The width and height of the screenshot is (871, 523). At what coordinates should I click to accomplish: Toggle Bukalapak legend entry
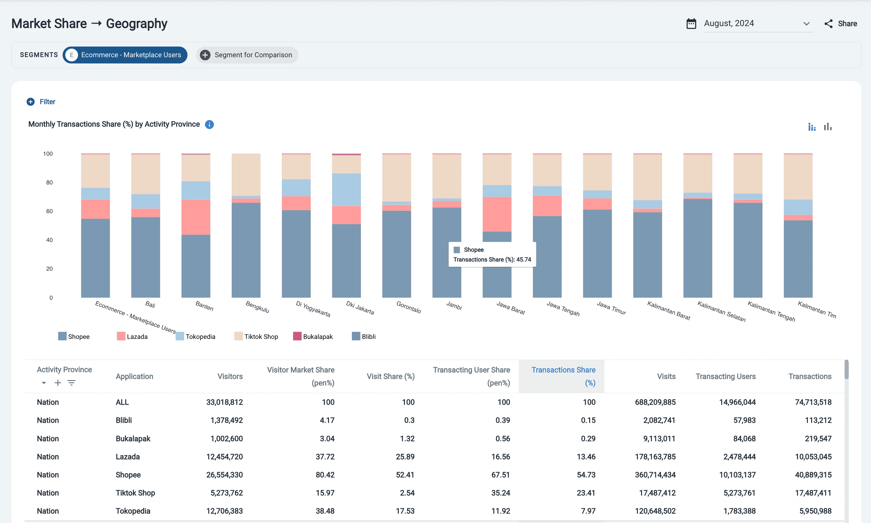pos(313,337)
